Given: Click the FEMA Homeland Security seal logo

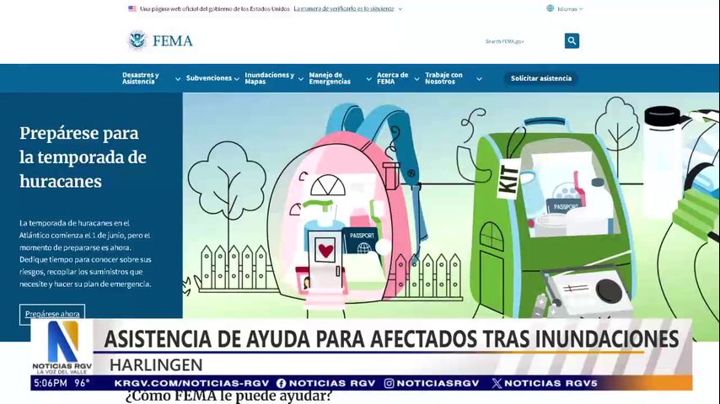Looking at the screenshot, I should (137, 40).
